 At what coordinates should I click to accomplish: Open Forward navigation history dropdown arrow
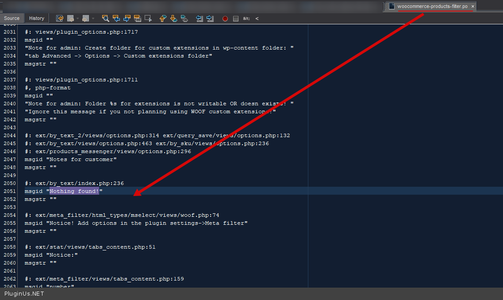(x=93, y=19)
